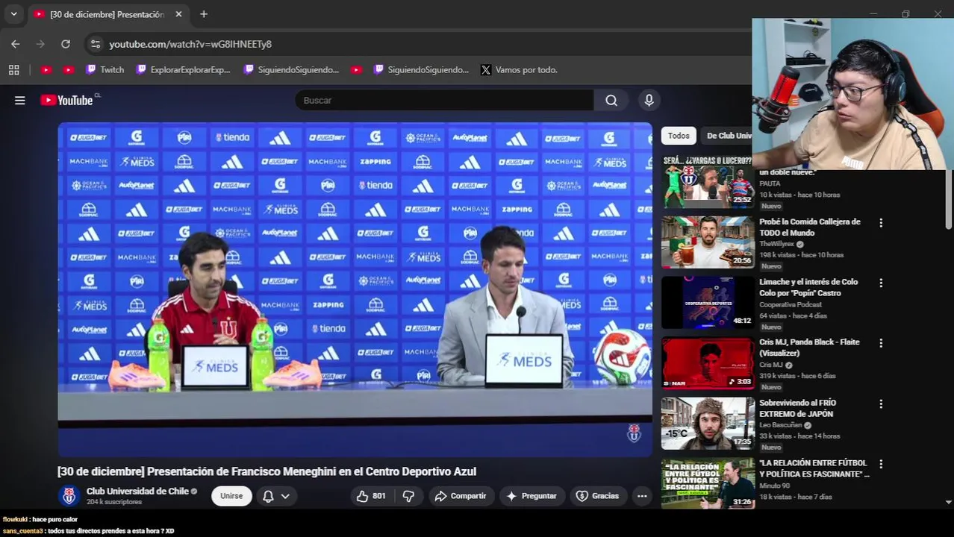Go back in the browser
954x537 pixels.
pos(16,44)
